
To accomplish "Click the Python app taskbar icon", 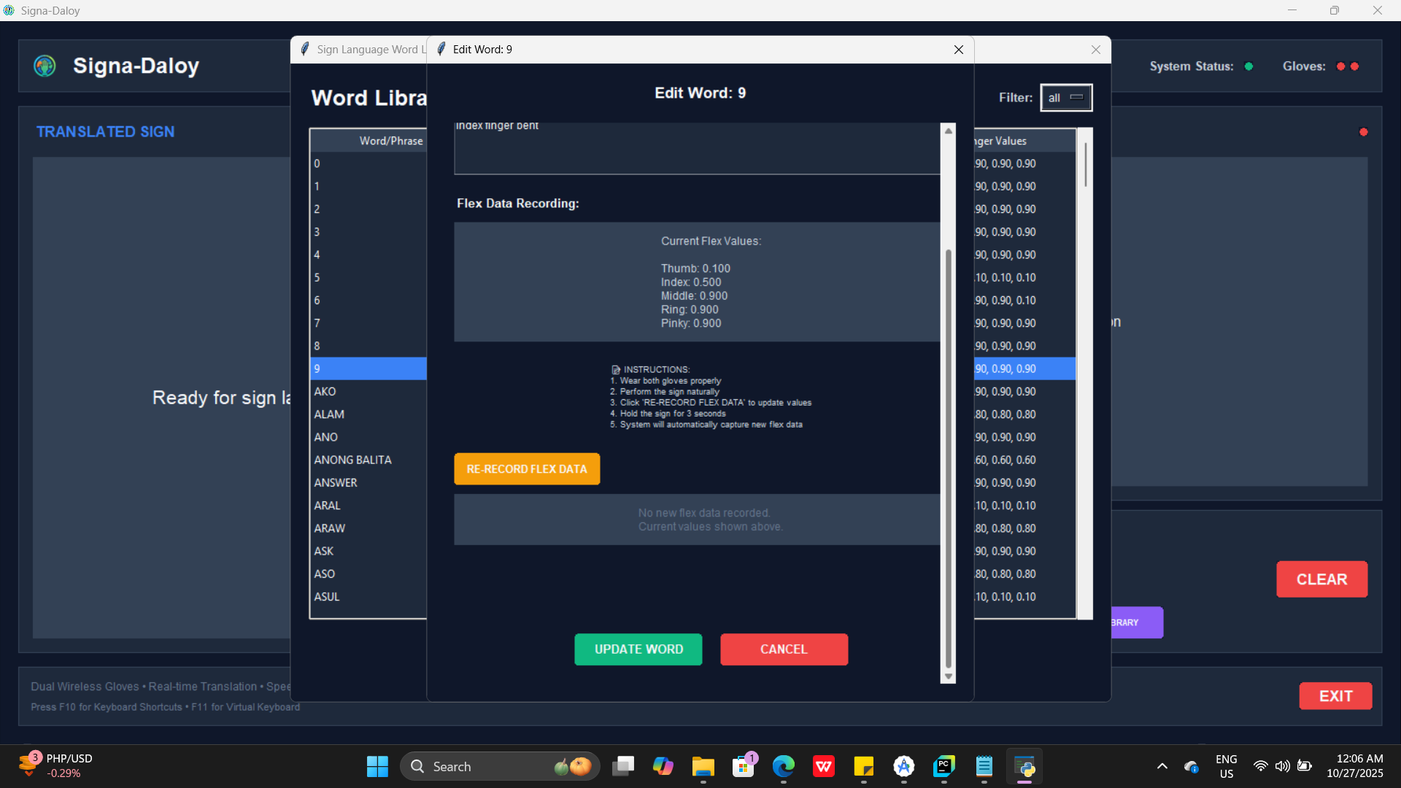I will [x=1024, y=767].
